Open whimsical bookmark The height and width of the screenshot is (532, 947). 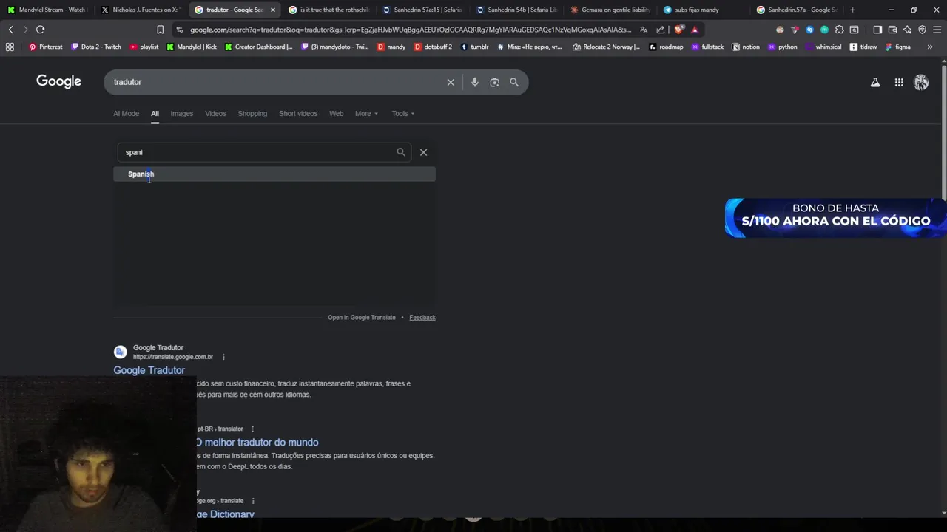coord(823,47)
